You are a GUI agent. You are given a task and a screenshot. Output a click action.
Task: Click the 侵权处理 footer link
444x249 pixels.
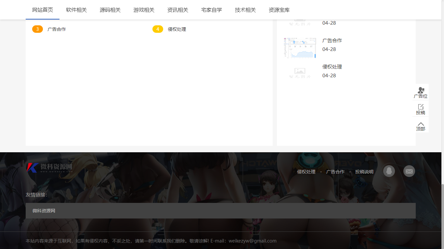[x=306, y=171]
